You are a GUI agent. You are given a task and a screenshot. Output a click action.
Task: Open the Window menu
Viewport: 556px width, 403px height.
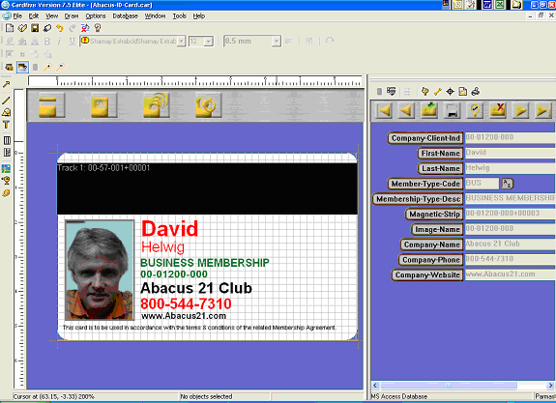[x=155, y=16]
